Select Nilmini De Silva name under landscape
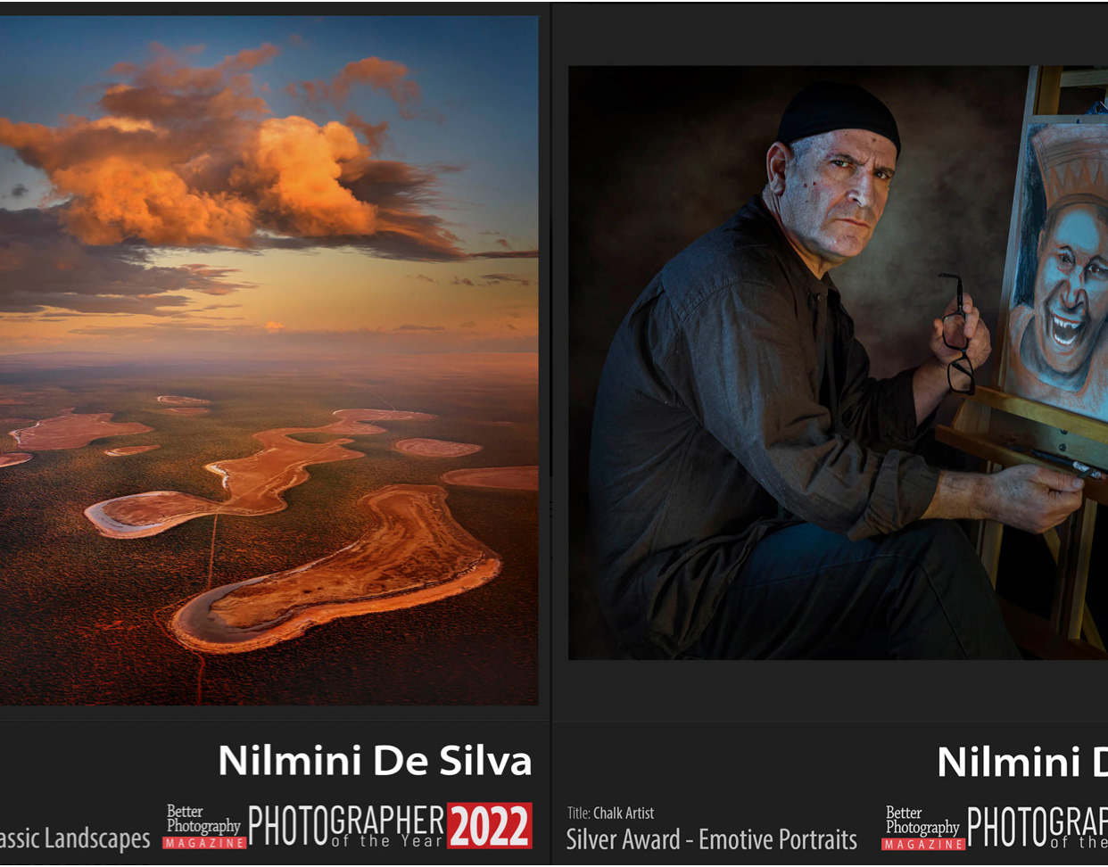 point(375,761)
